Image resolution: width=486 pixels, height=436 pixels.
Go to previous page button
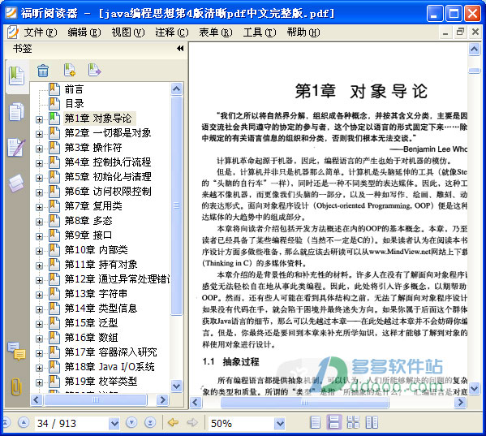tap(24, 422)
